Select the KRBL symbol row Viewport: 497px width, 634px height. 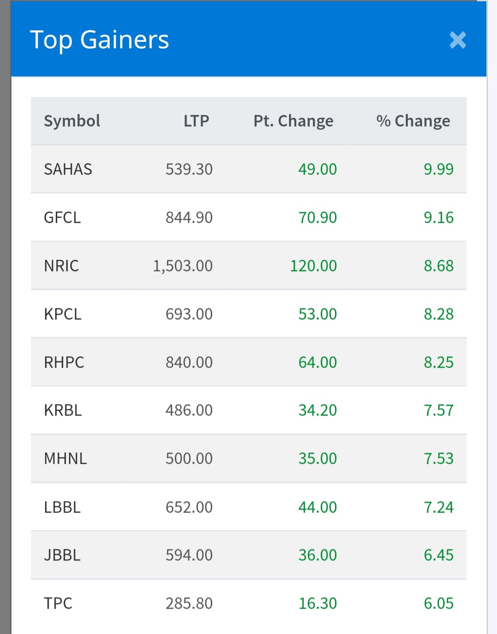[63, 410]
